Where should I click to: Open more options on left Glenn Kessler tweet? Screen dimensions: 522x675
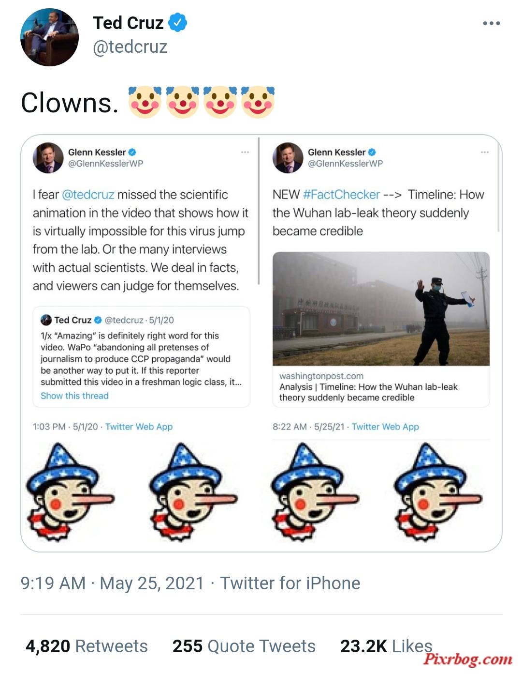(x=245, y=152)
